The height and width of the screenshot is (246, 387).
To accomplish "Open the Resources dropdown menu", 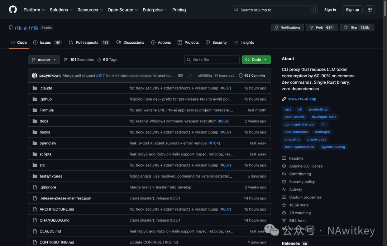I will coord(90,10).
